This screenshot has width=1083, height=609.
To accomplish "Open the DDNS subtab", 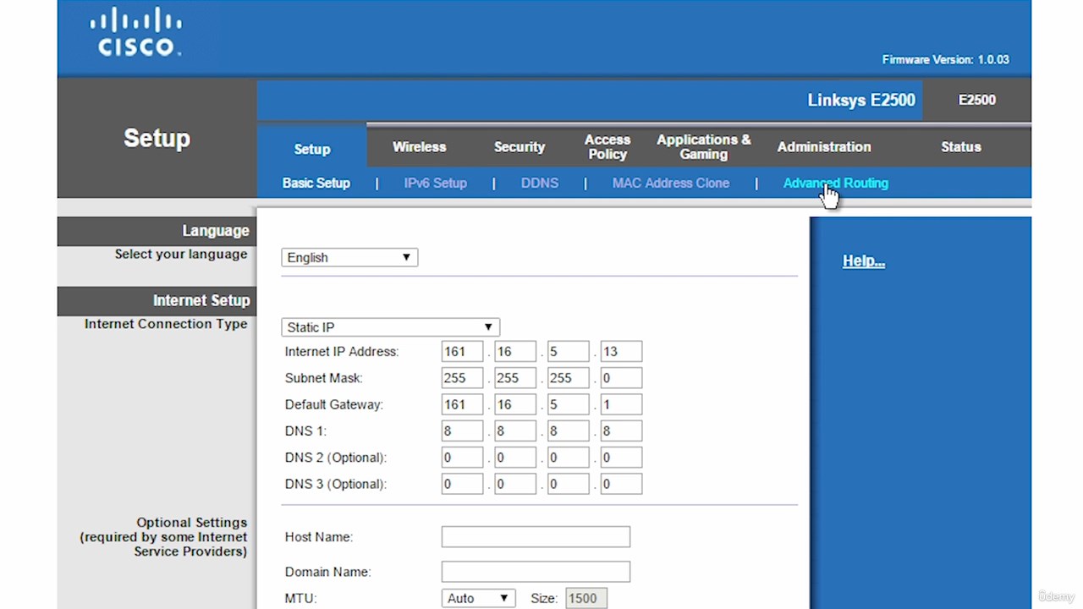I will click(x=540, y=183).
